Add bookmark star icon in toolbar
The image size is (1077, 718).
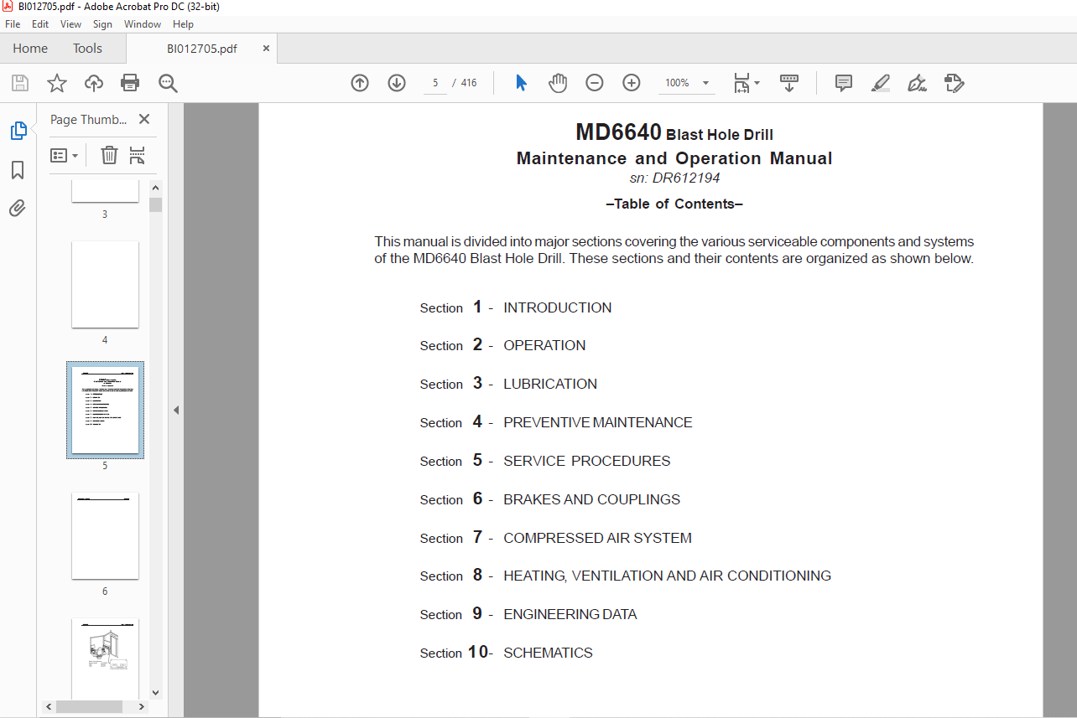click(56, 83)
